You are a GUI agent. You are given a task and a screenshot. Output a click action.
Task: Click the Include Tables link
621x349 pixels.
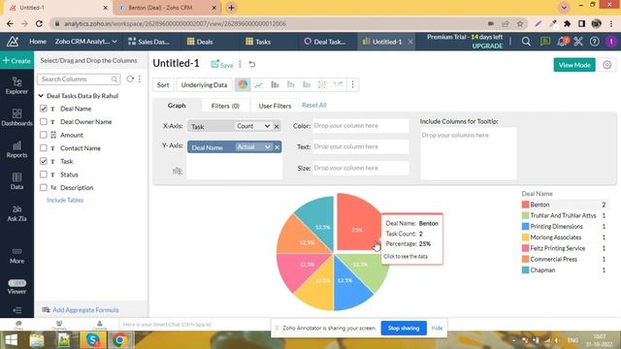click(65, 200)
